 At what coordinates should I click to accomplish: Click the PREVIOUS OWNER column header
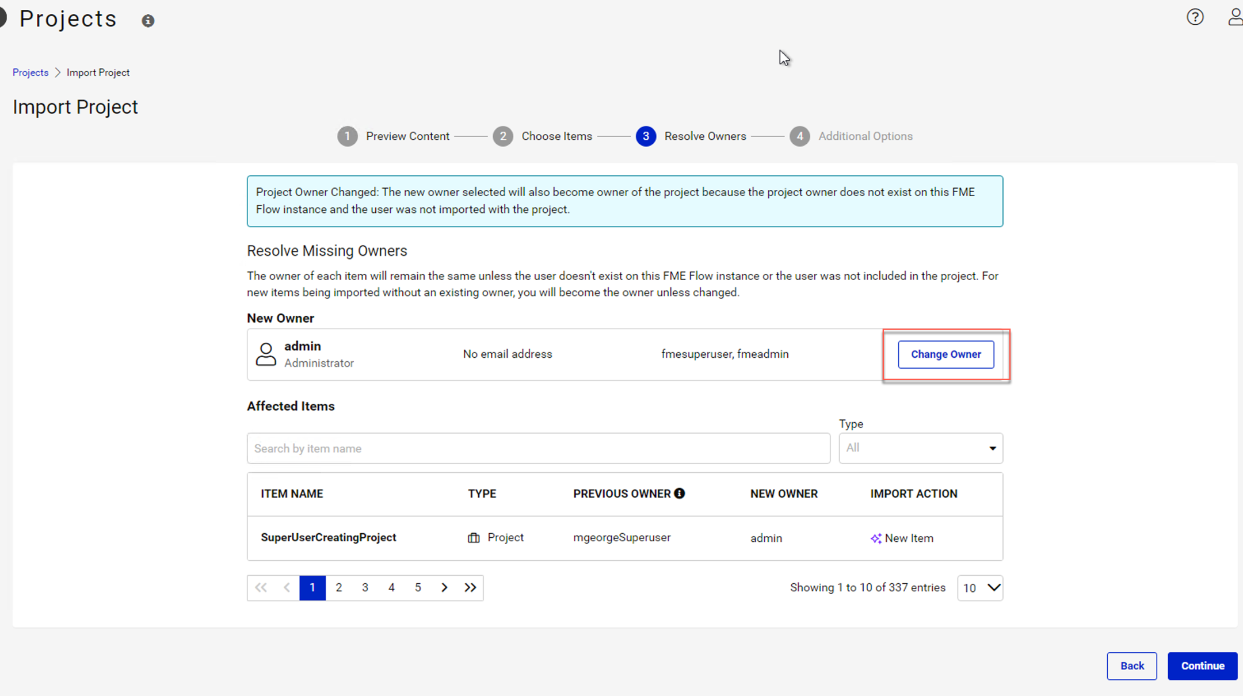[622, 494]
